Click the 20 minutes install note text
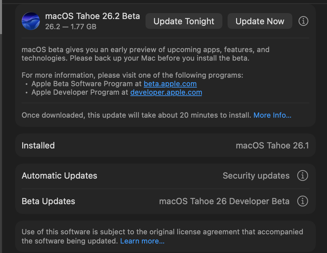 136,115
